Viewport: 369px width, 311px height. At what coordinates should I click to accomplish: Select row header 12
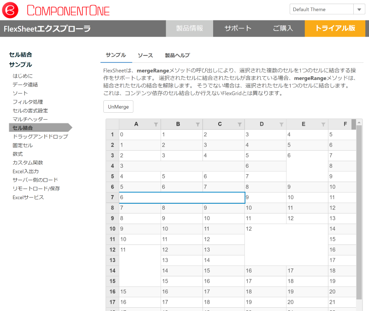(113, 250)
